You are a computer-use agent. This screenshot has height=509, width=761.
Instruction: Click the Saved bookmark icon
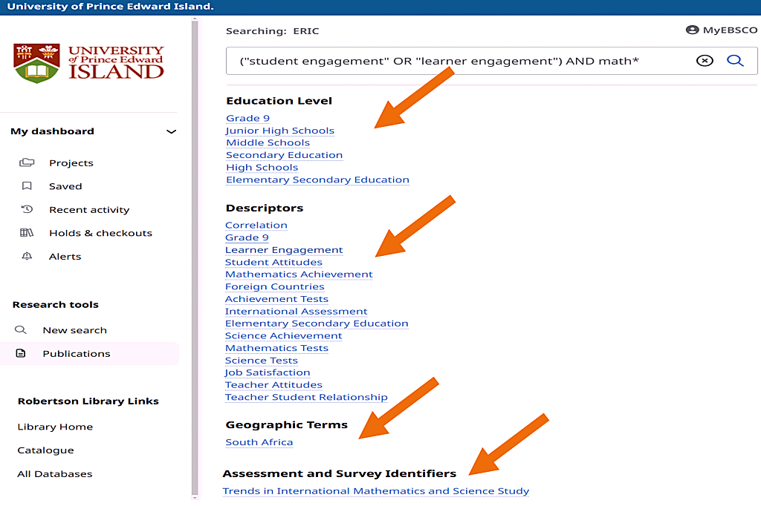[27, 186]
